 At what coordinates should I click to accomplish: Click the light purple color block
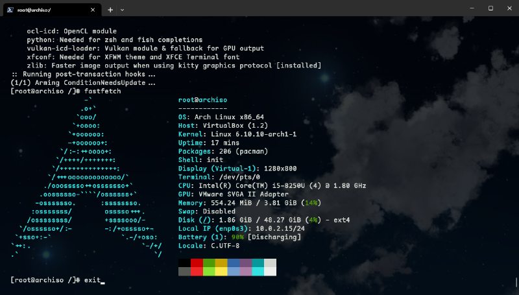coord(246,272)
